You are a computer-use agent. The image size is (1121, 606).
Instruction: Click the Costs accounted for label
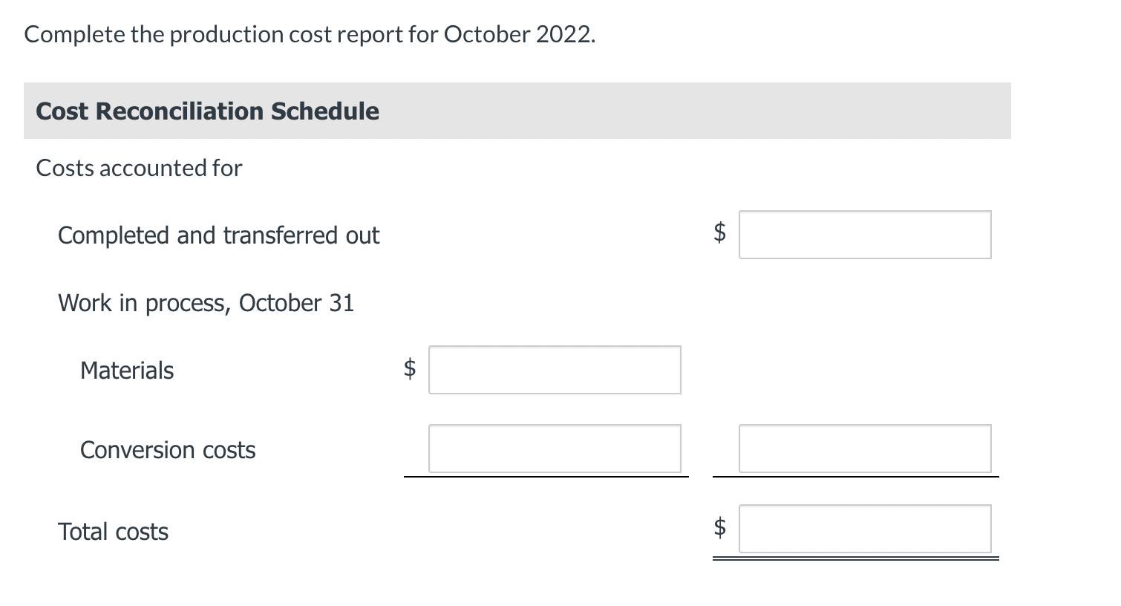pos(138,168)
